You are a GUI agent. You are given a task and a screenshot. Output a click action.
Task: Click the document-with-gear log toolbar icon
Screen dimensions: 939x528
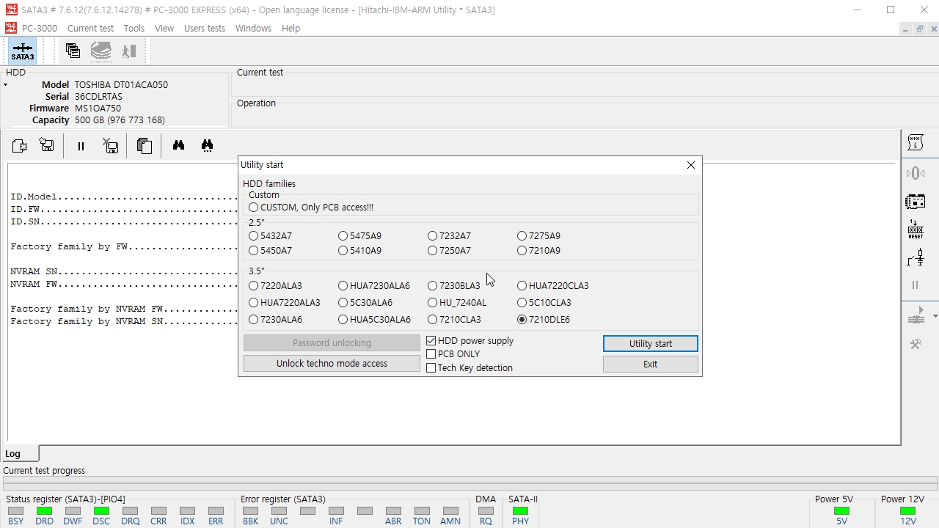pyautogui.click(x=20, y=145)
